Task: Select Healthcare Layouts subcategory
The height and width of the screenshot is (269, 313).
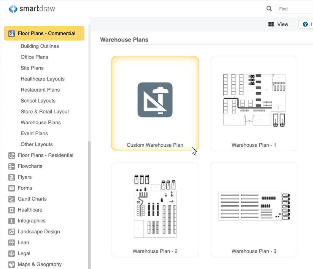Action: click(43, 79)
